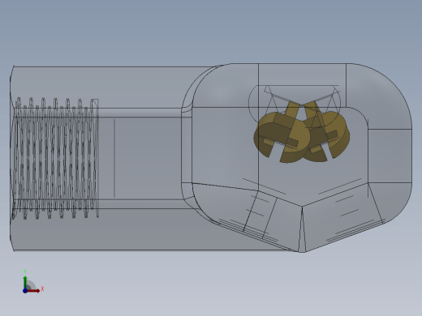Click the red X axis arrow of the triad

[33, 291]
